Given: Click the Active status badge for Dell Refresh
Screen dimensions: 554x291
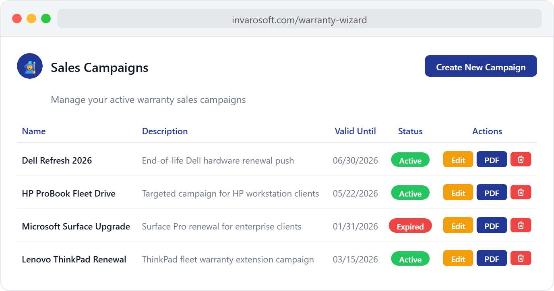Looking at the screenshot, I should (x=410, y=160).
